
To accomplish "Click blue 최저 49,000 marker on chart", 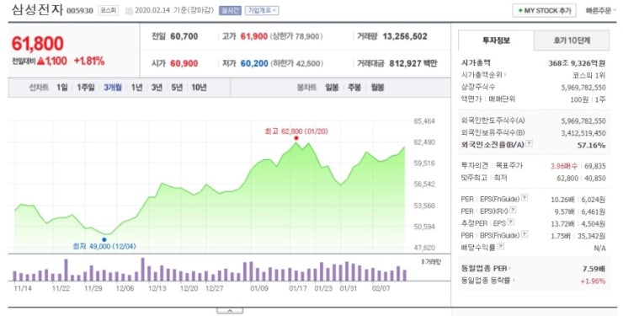I will click(104, 239).
